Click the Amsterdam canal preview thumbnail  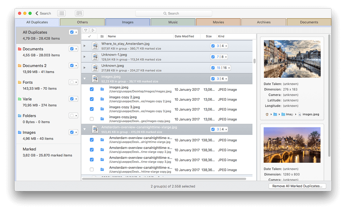point(292,58)
